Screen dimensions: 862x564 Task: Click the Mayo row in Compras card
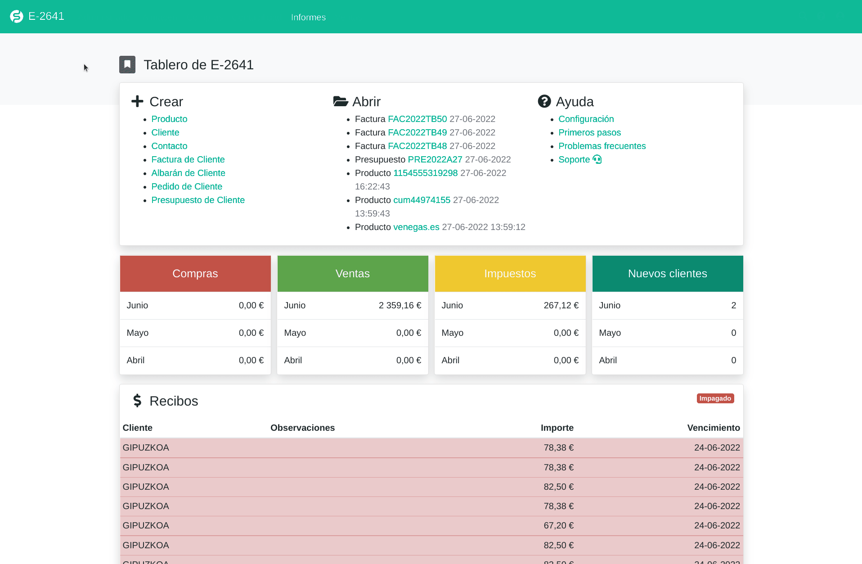pyautogui.click(x=195, y=333)
